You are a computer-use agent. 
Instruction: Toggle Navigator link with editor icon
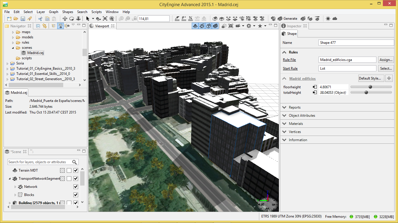[x=45, y=26]
